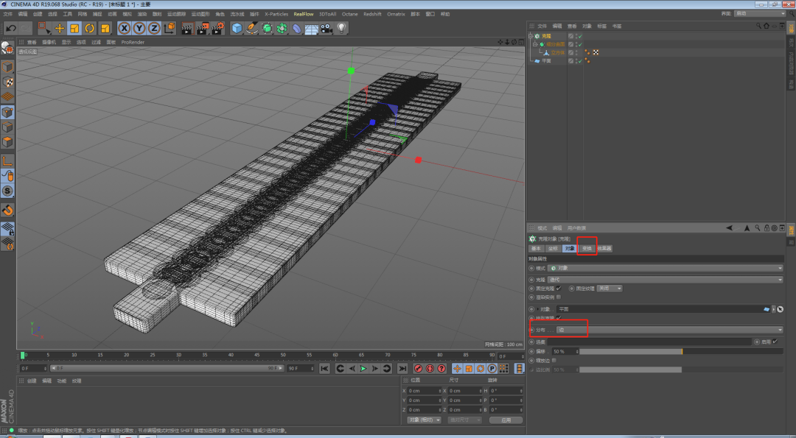
Task: Click the 应用 apply button
Action: (x=505, y=420)
